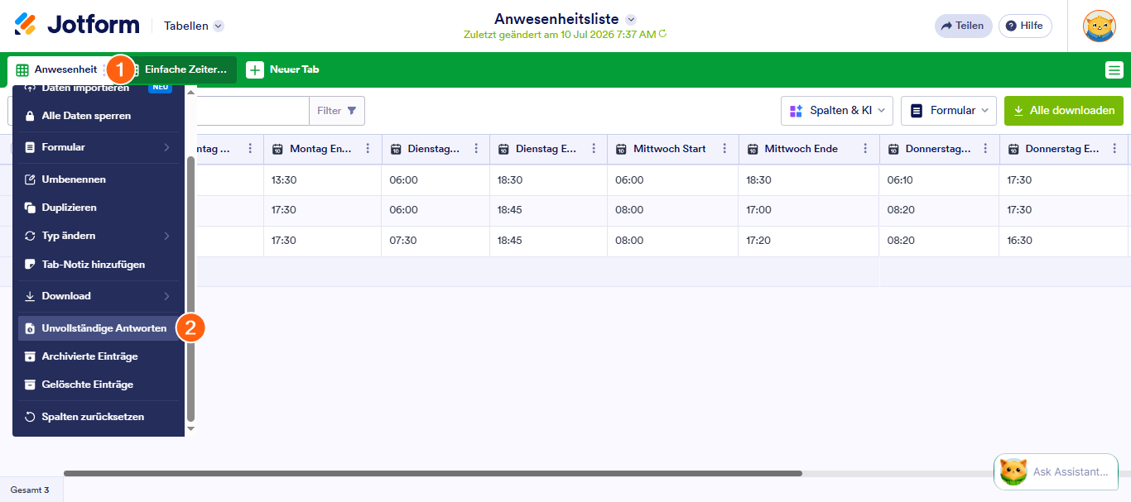Open Donnerstag Ende column options dots
The width and height of the screenshot is (1131, 502).
(1114, 149)
